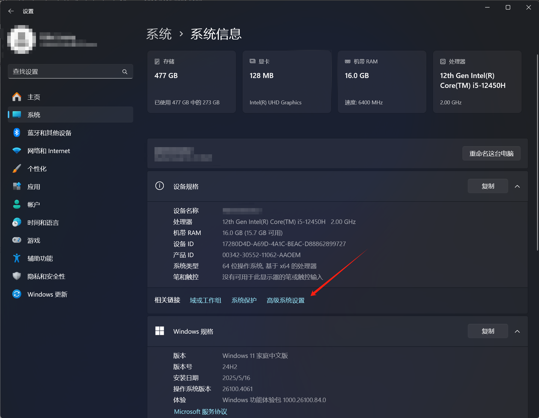This screenshot has height=418, width=539.
Task: Click the Gaming controller icon
Action: (x=17, y=240)
